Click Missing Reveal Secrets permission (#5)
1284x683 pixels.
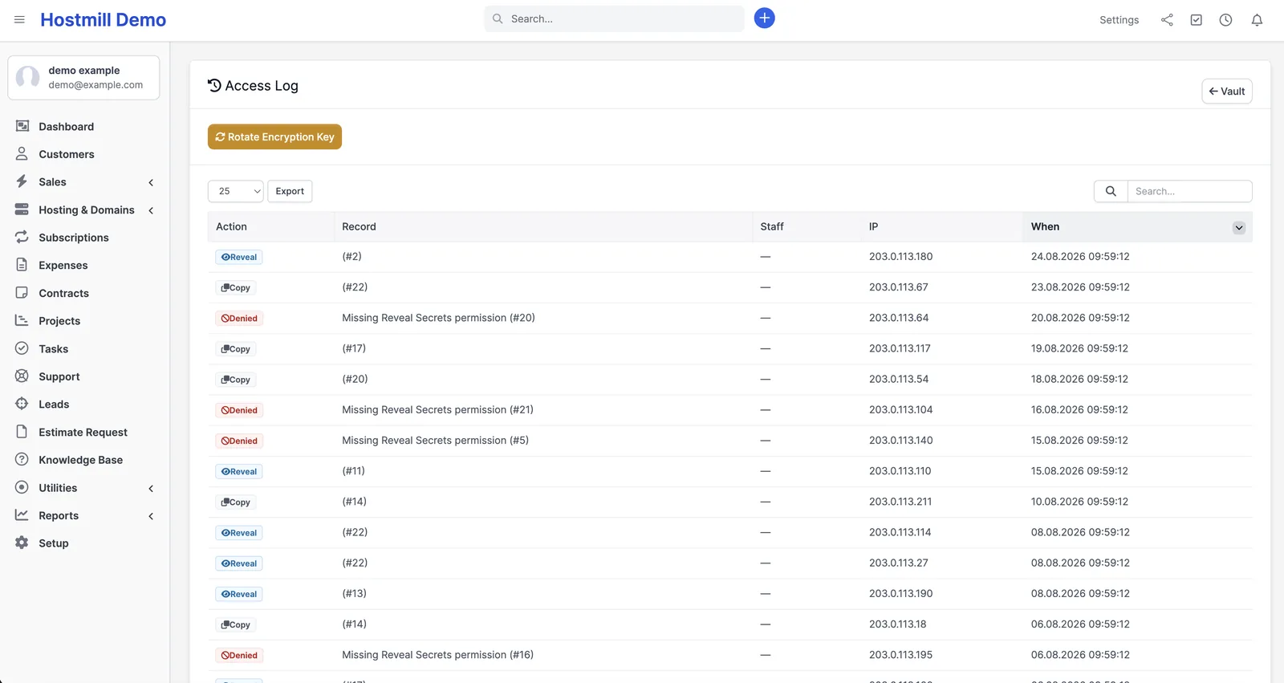(x=435, y=440)
